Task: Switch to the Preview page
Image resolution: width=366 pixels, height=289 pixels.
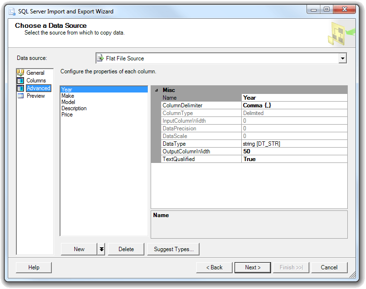Action: point(35,96)
